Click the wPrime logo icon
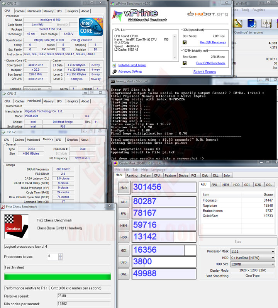The image size is (278, 308). tap(117, 15)
